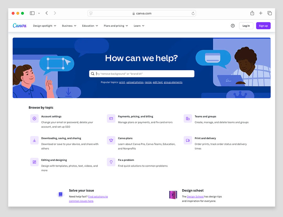Screen dimensions: 283x217
Task: Click the Downloading, saving, and sharing icon
Action: [x=34, y=140]
